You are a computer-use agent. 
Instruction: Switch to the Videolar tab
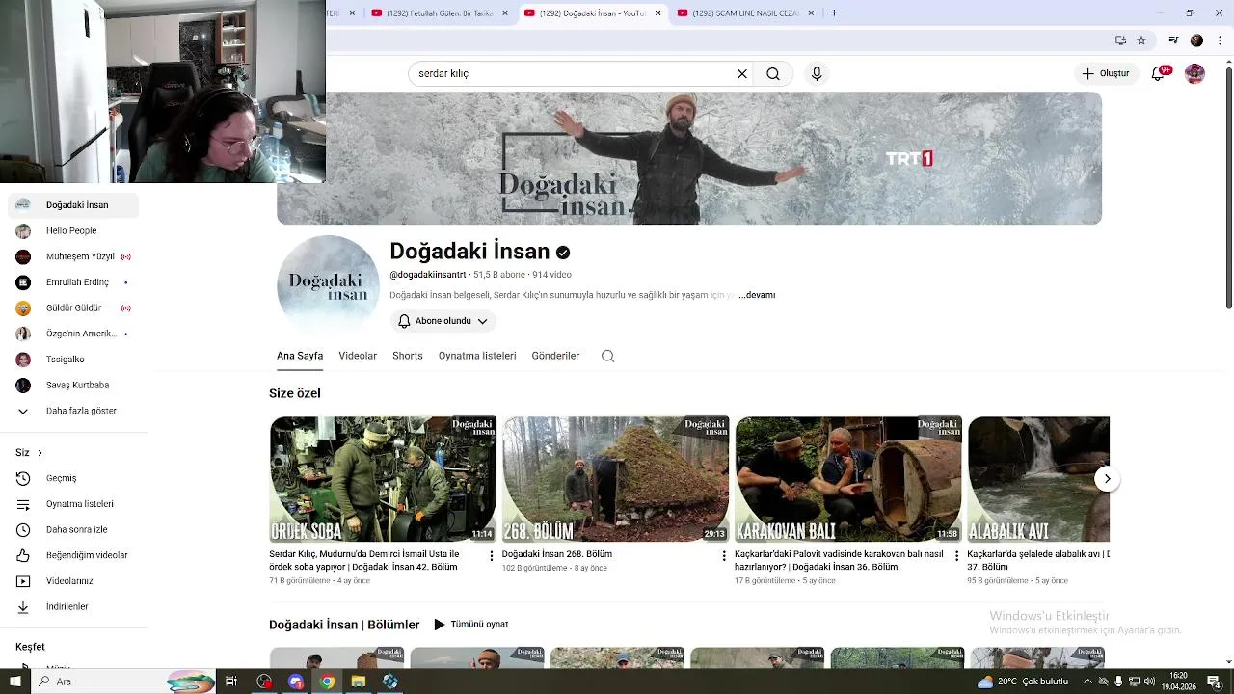click(x=358, y=356)
